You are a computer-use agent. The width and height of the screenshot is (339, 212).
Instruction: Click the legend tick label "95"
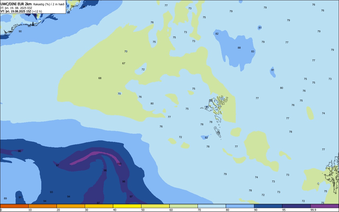[284, 210]
